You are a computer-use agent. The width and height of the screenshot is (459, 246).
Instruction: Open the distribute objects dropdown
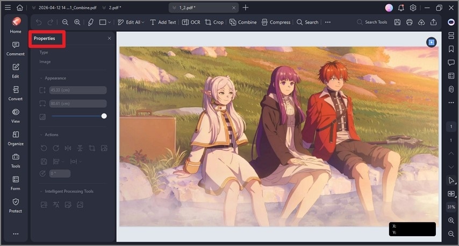point(76,161)
